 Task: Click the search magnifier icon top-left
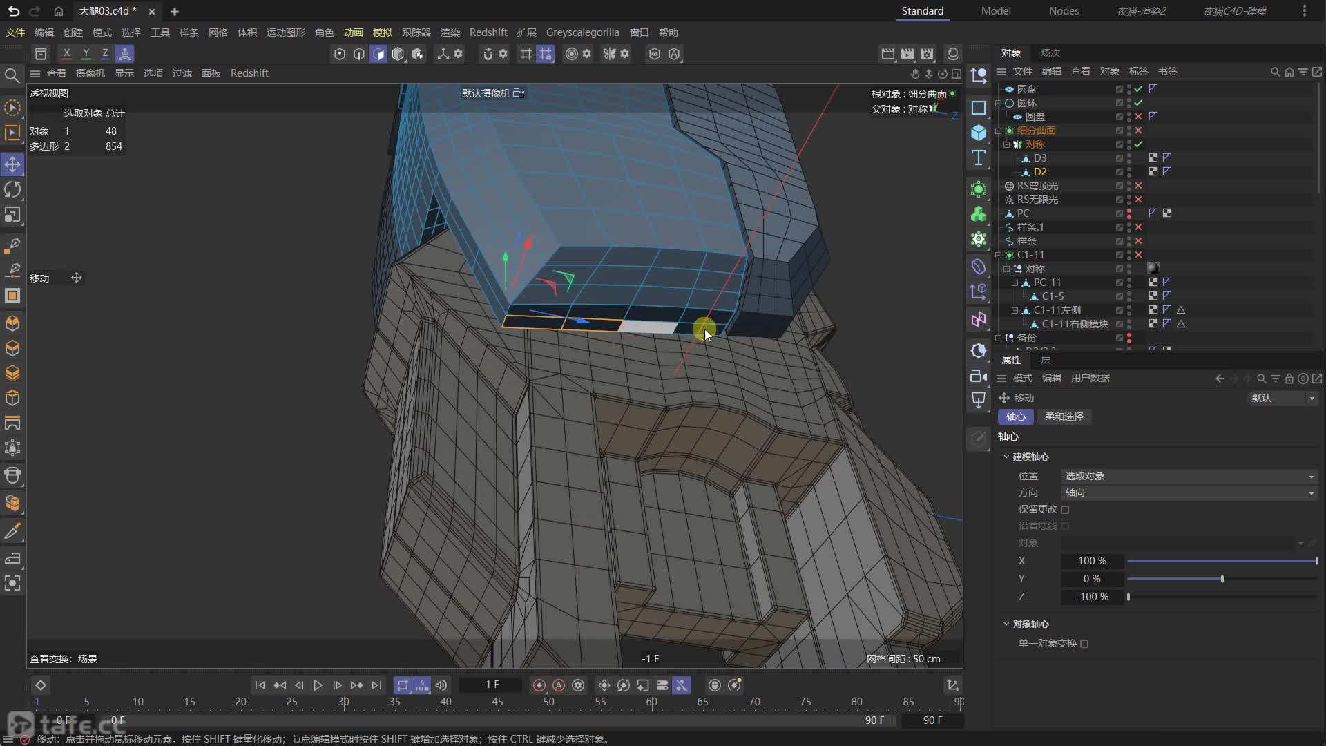[x=12, y=75]
